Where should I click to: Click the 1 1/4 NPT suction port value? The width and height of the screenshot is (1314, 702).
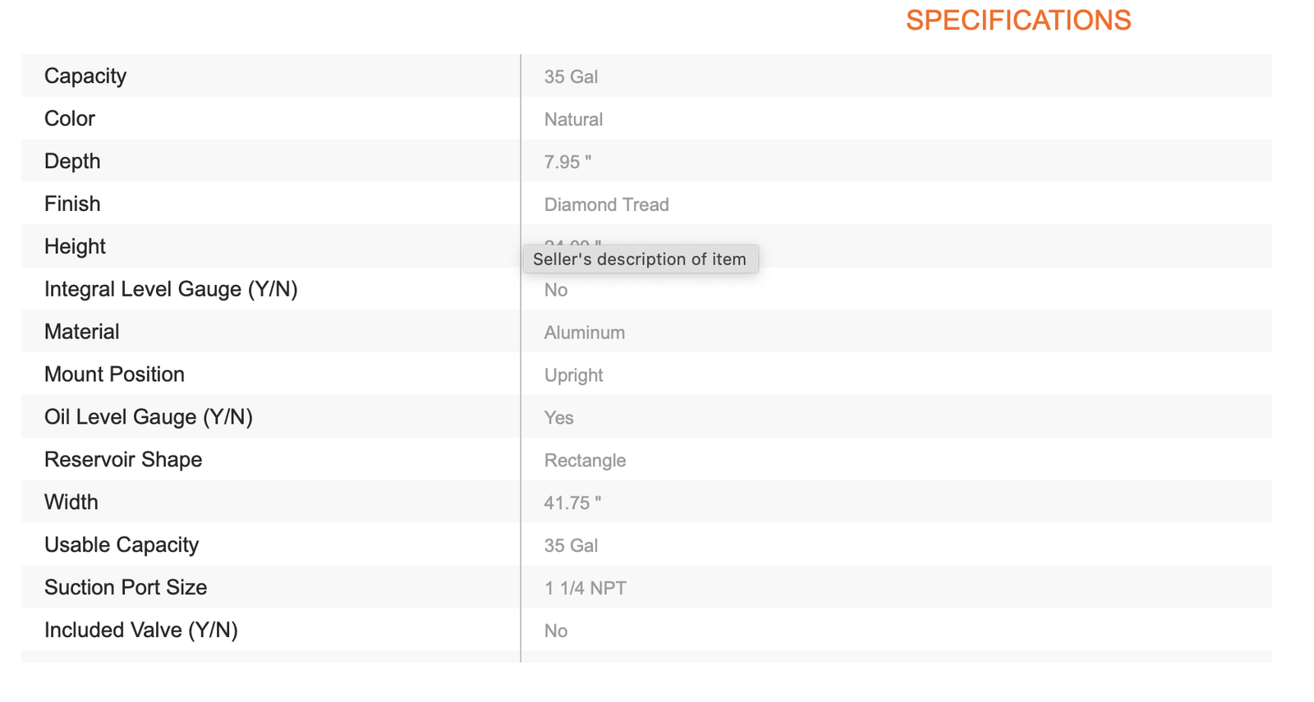tap(585, 589)
